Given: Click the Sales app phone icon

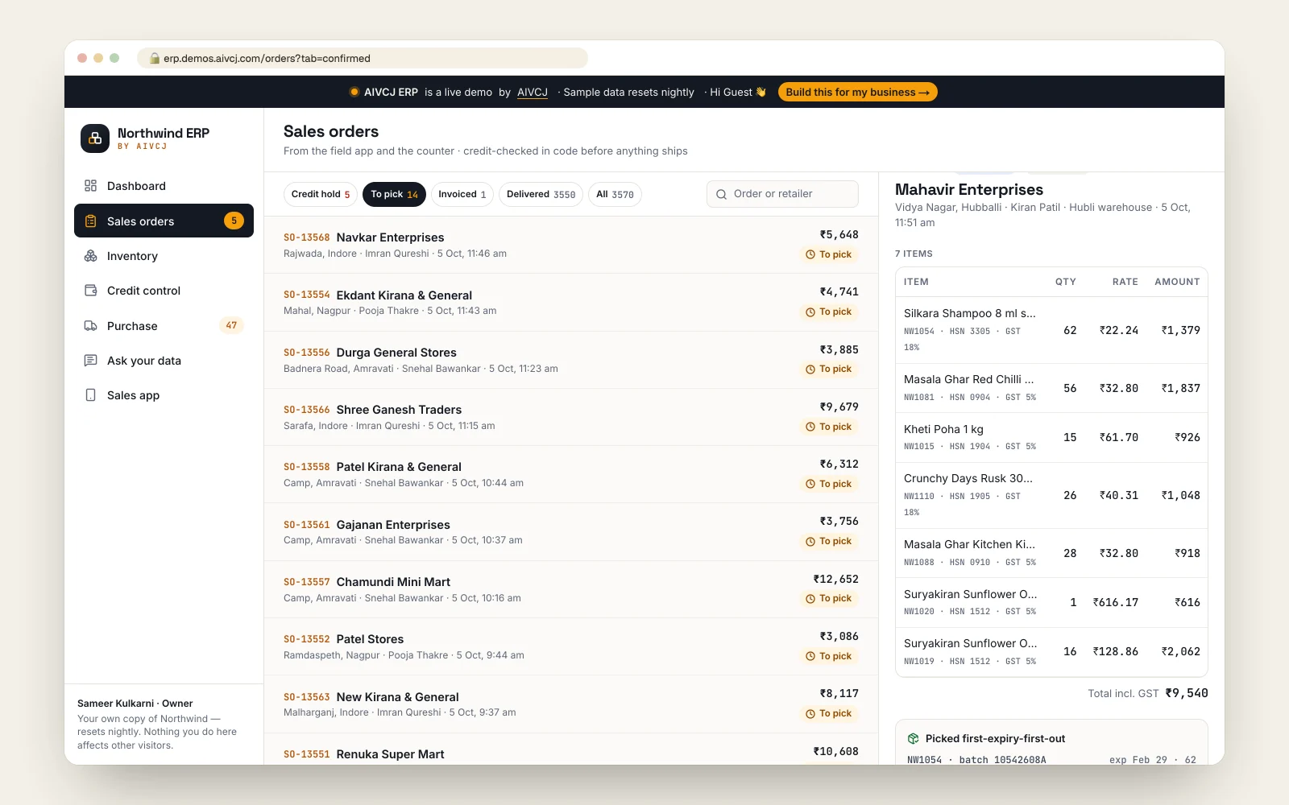Looking at the screenshot, I should coord(90,395).
